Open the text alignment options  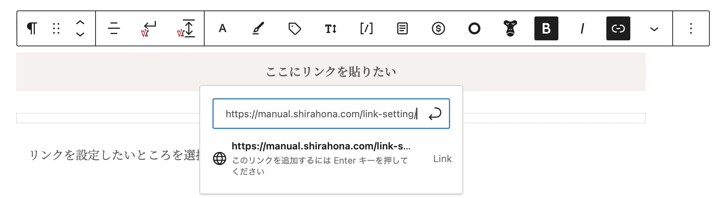pos(114,28)
